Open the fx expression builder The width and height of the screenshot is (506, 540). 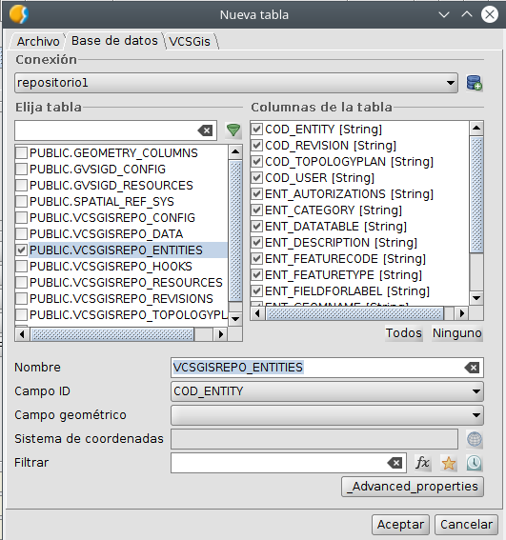[422, 463]
